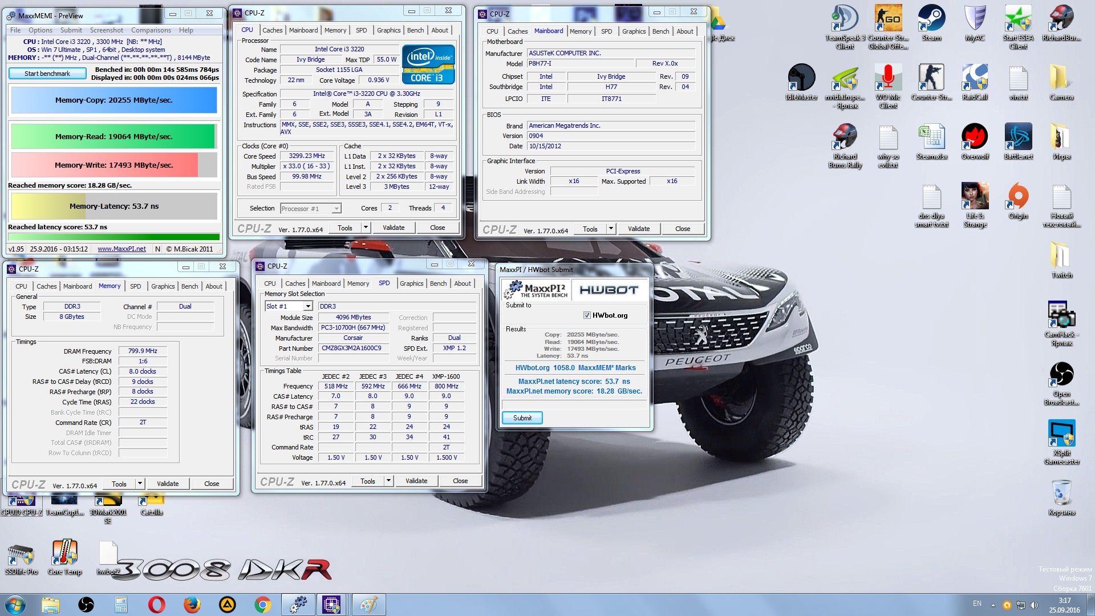Open the Twitch folder icon
This screenshot has height=616, width=1095.
pos(1061,260)
